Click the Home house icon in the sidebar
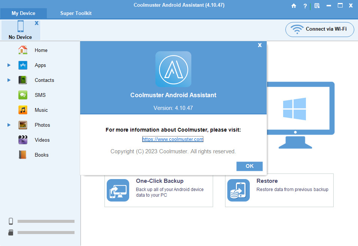The width and height of the screenshot is (358, 246). pos(23,50)
